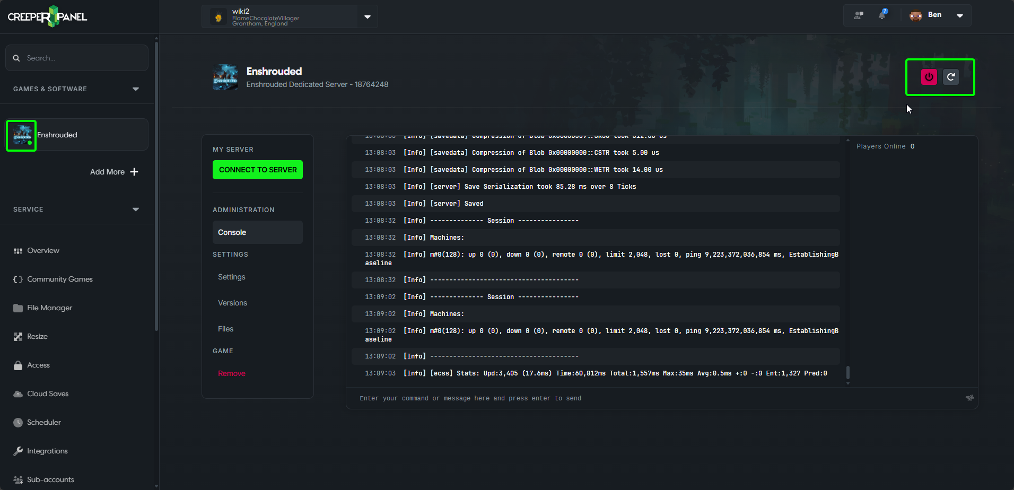1014x490 pixels.
Task: Open the support chat icon in header
Action: (859, 15)
